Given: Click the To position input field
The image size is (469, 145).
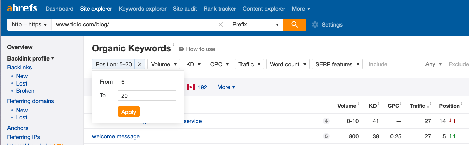Looking at the screenshot, I should pos(147,96).
